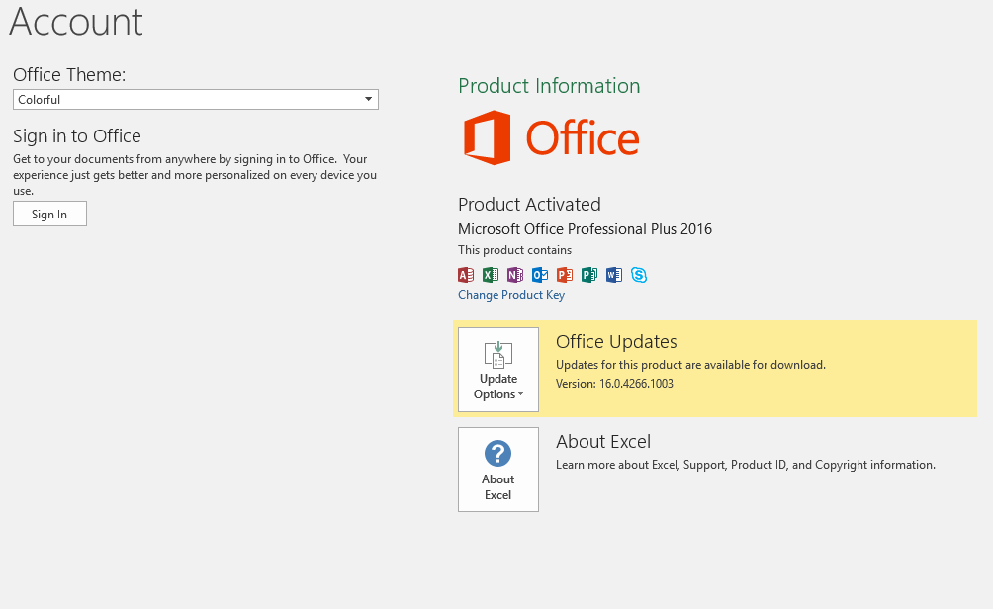Open the Change Product Key link
This screenshot has height=609, width=993.
511,295
